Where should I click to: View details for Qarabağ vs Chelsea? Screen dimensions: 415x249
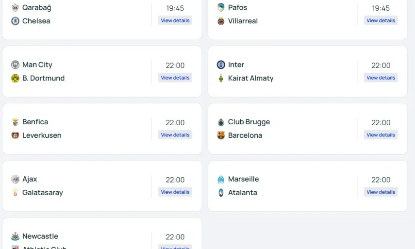point(175,20)
